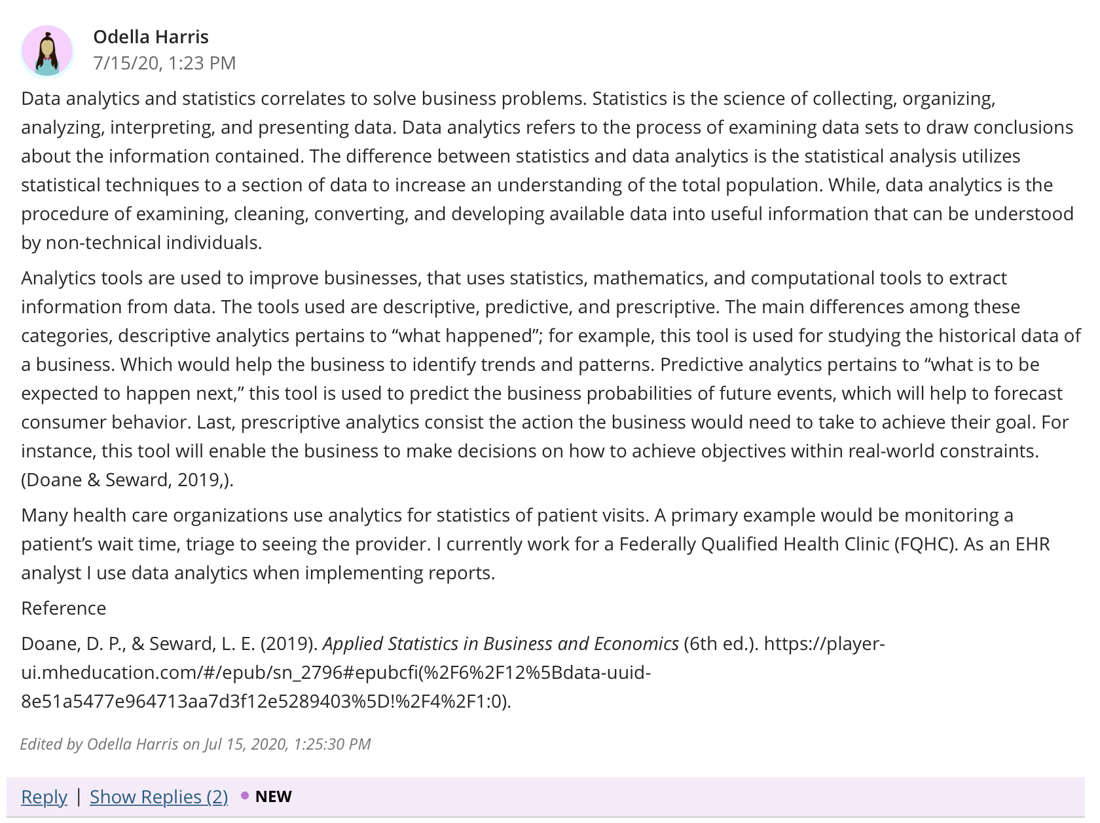Screen dimensions: 1100x823
Task: Click the (6th ed.) edition text
Action: pos(721,643)
